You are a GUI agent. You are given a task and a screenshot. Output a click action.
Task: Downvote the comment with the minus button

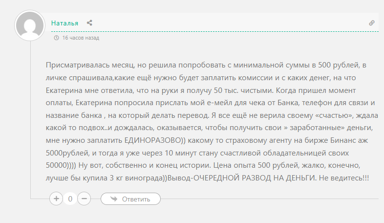click(84, 199)
